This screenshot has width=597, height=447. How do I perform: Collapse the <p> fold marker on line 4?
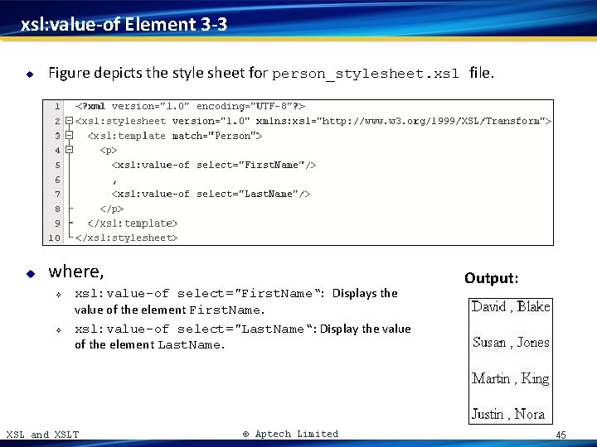[70, 150]
